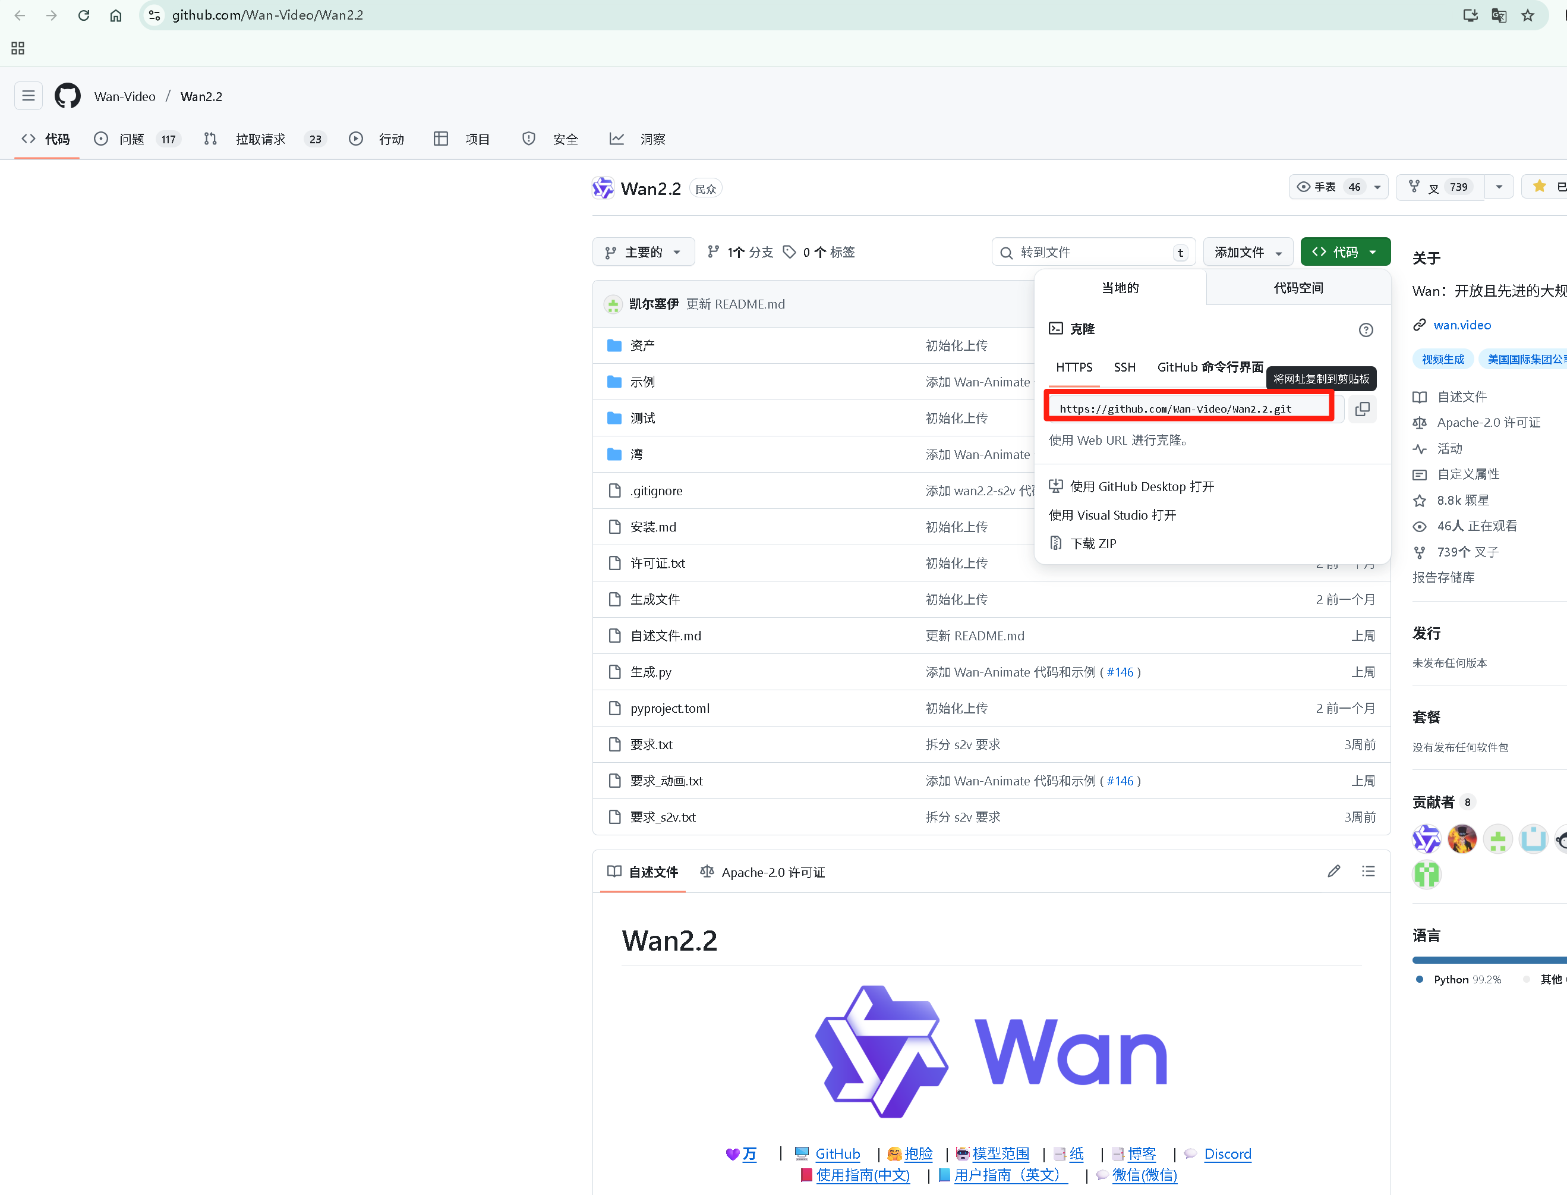Screen dimensions: 1567x1195
Task: Open the GitHub homepage logo
Action: tap(68, 96)
